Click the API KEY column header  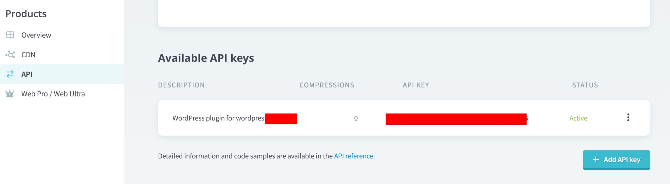pyautogui.click(x=416, y=85)
